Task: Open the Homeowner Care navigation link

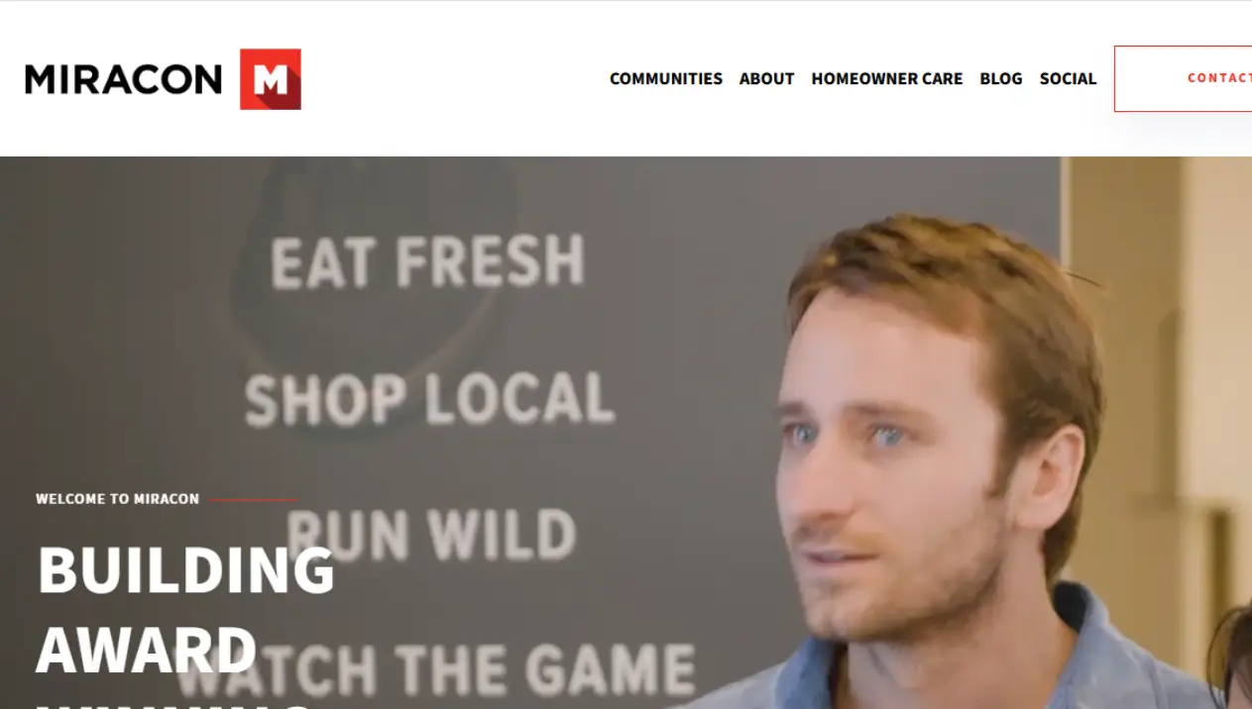Action: (887, 78)
